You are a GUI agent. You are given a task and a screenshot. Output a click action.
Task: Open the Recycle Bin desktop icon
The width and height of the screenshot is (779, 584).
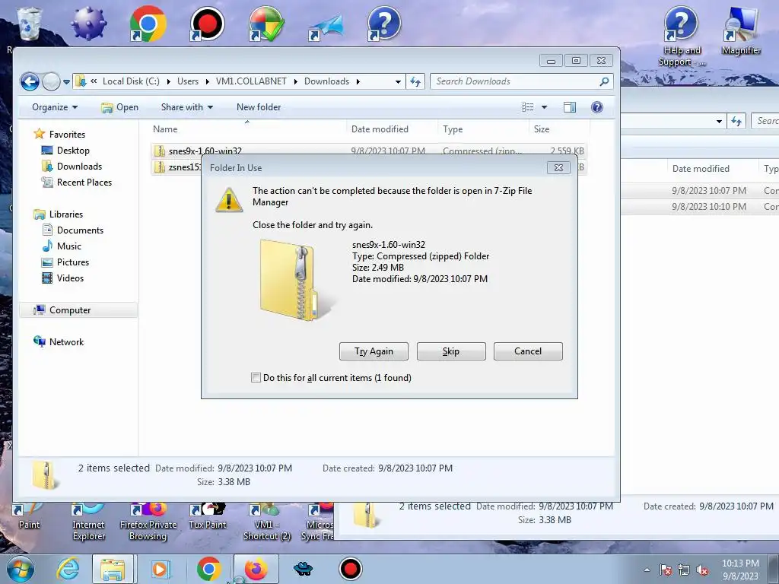click(x=29, y=24)
